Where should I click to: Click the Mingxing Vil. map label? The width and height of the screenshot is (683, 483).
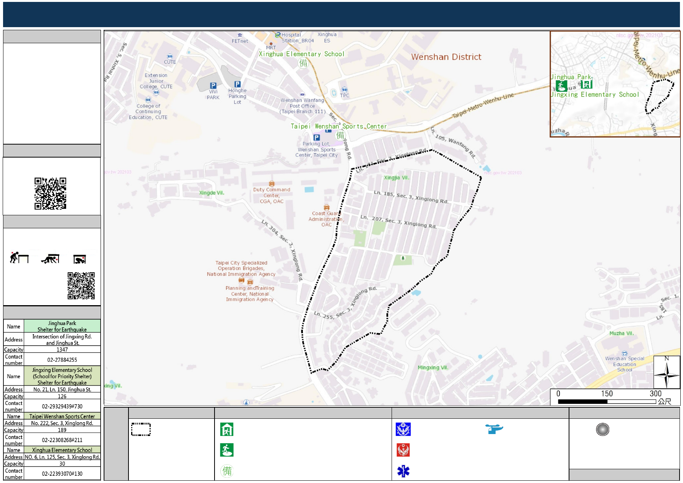[x=433, y=368]
